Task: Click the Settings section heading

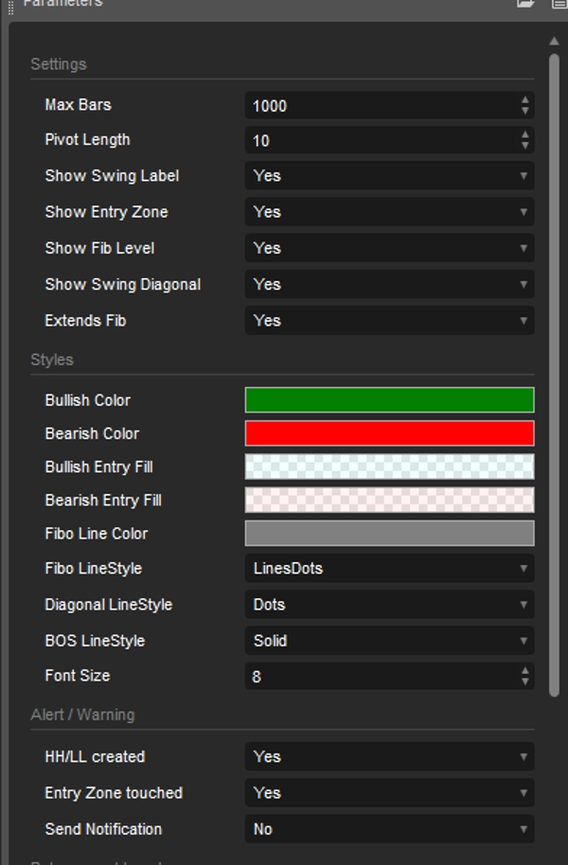Action: click(59, 64)
